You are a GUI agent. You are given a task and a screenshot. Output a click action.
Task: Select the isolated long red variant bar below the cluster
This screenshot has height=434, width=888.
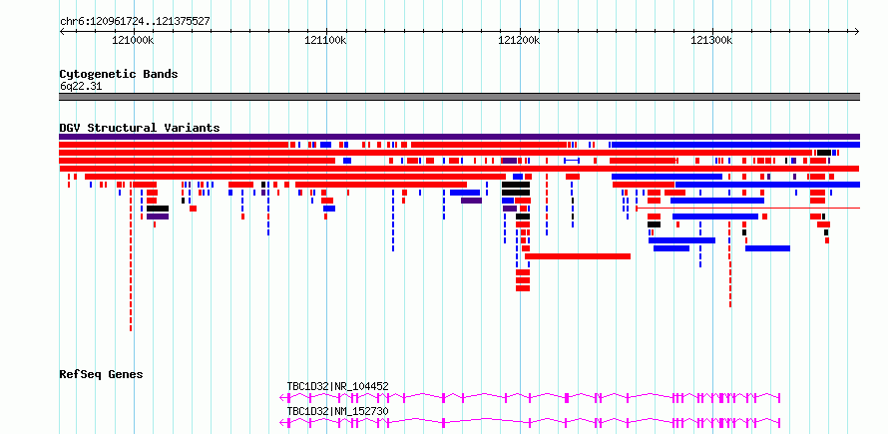pyautogui.click(x=578, y=256)
